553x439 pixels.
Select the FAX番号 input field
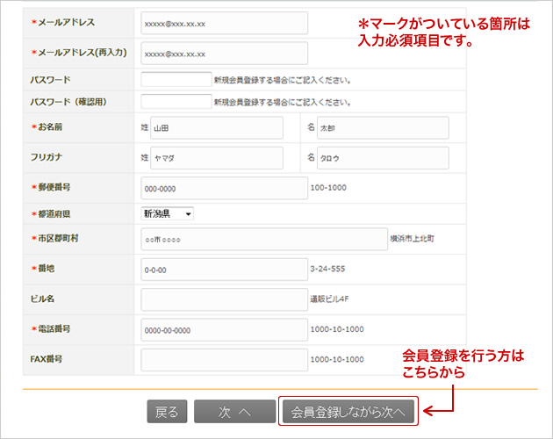click(x=224, y=360)
